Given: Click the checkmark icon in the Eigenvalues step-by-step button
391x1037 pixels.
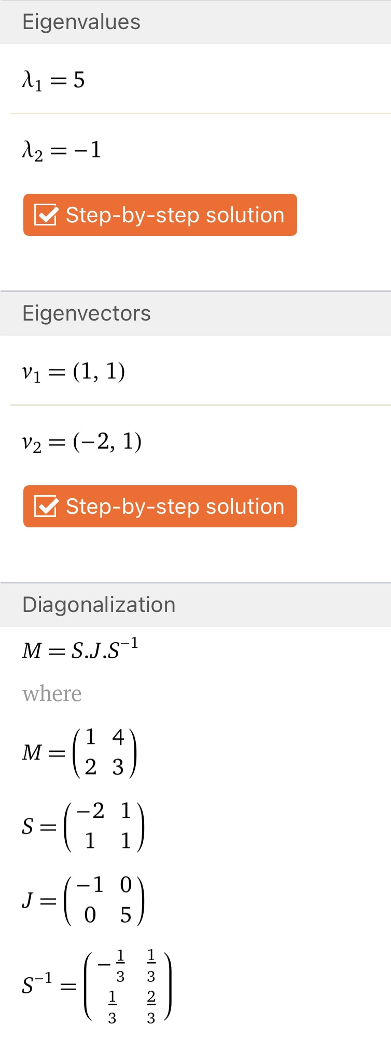Looking at the screenshot, I should 46,215.
